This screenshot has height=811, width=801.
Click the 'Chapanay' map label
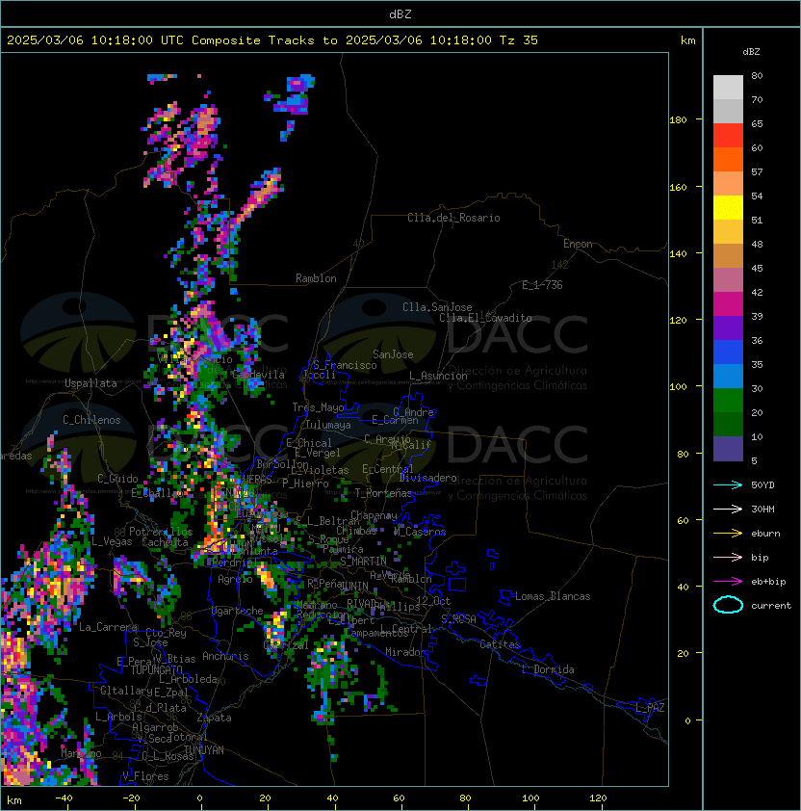[374, 515]
